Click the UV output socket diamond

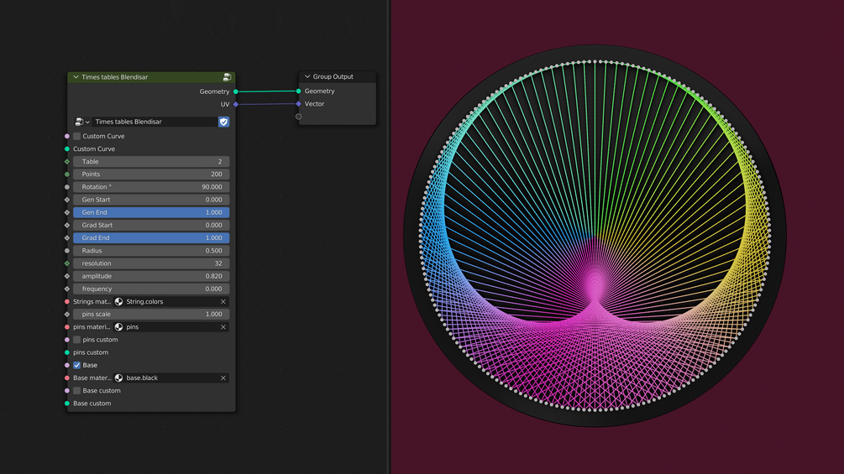coord(236,104)
